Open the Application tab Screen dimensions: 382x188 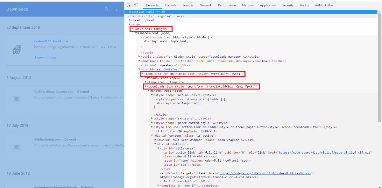click(268, 5)
